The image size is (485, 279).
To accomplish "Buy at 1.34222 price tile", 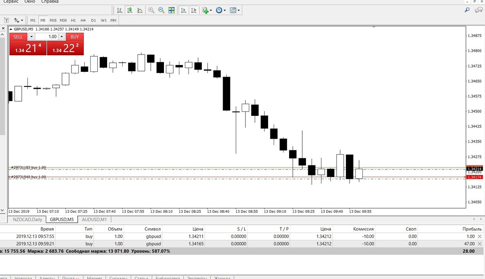I will 65,48.
